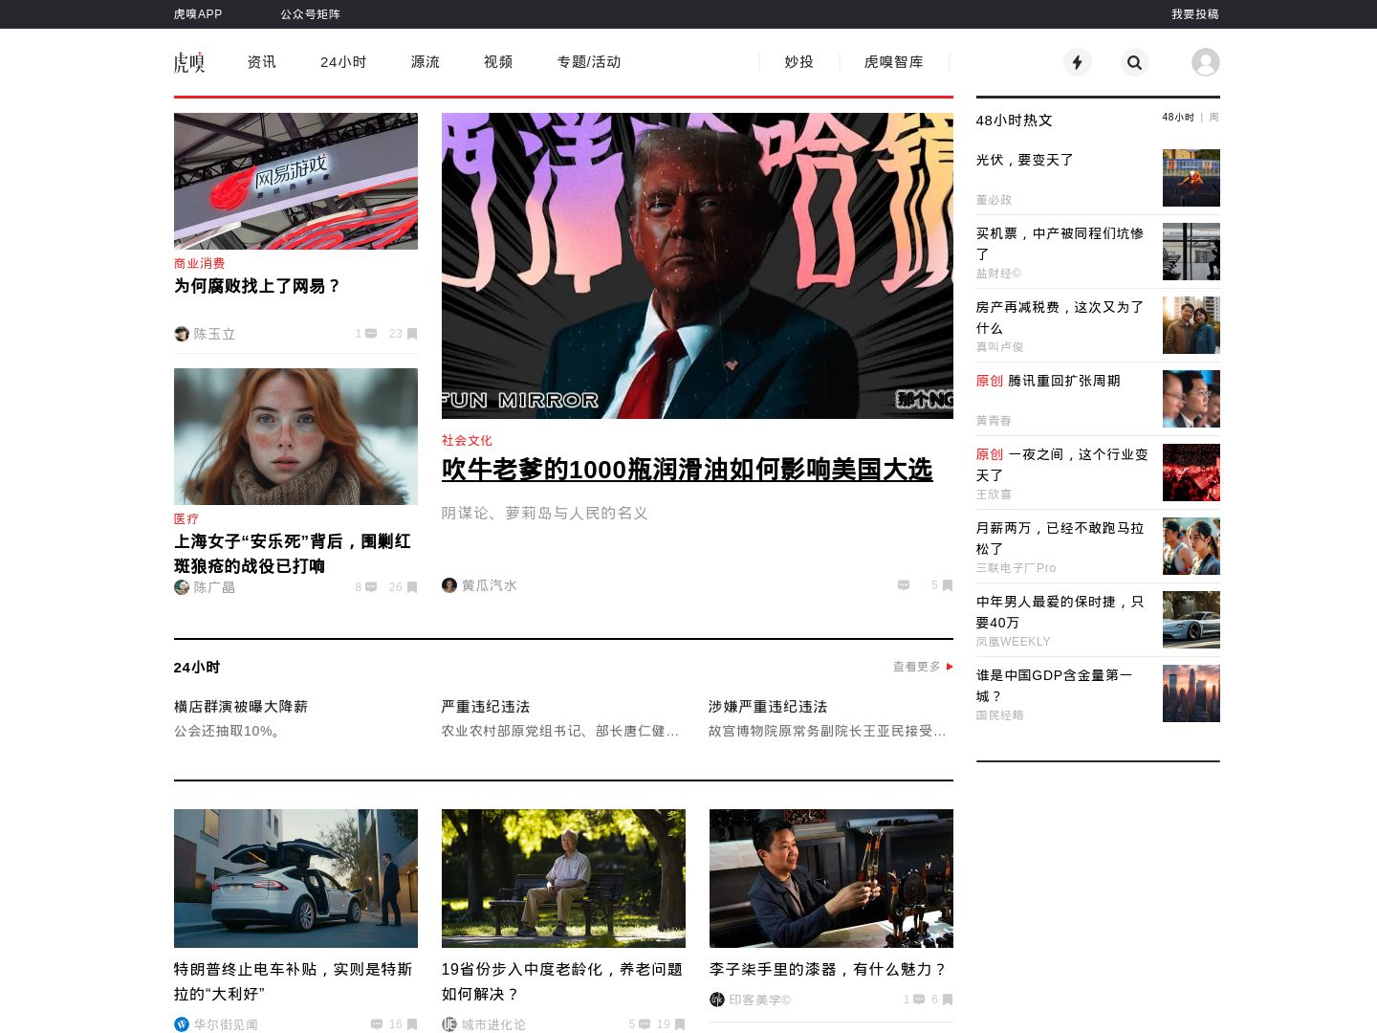The image size is (1377, 1033).
Task: Click subtitle 阴谋论、萝莉岛与人民的名义
Action: pyautogui.click(x=545, y=514)
